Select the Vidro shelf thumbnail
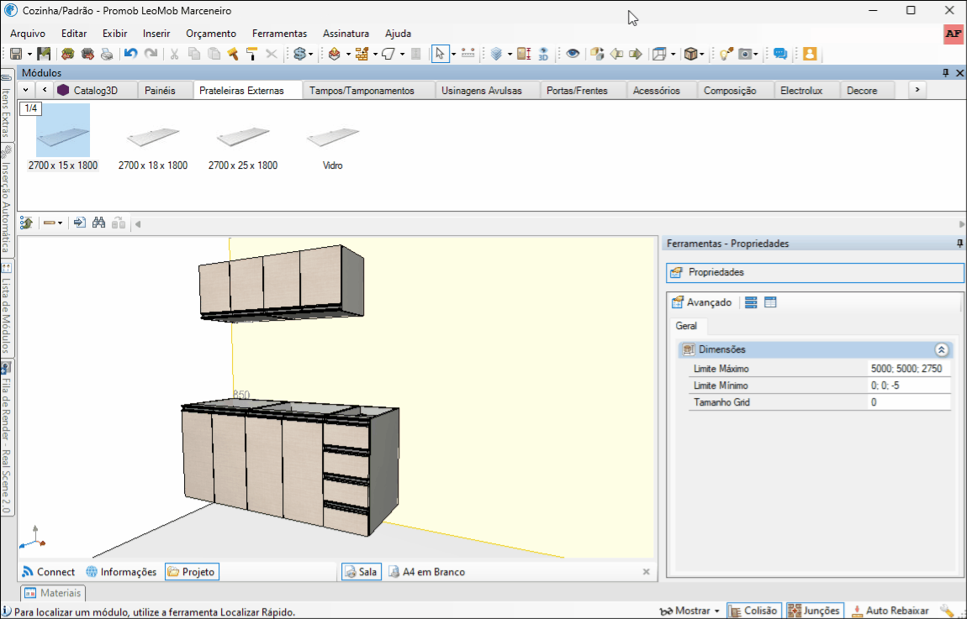The width and height of the screenshot is (967, 619). [332, 138]
